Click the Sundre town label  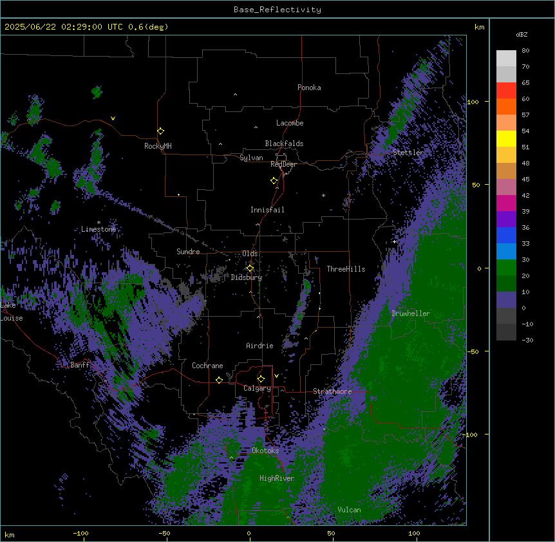tap(188, 252)
